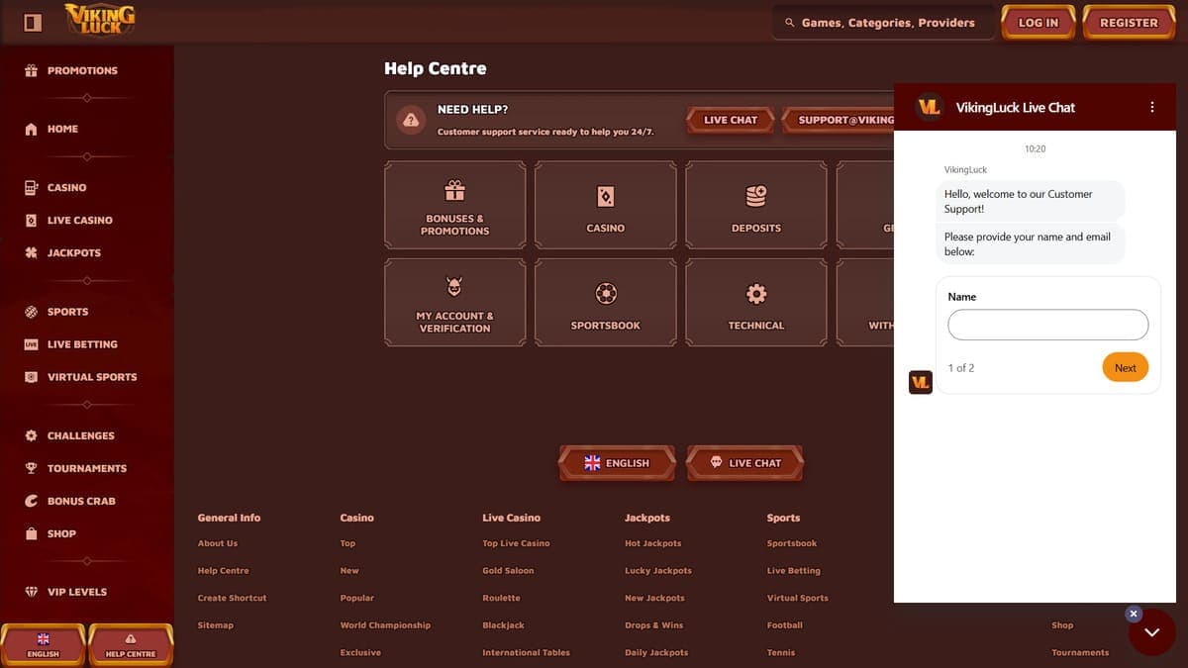This screenshot has width=1188, height=668.
Task: Open Lucky Jackpots footer link
Action: click(x=658, y=571)
